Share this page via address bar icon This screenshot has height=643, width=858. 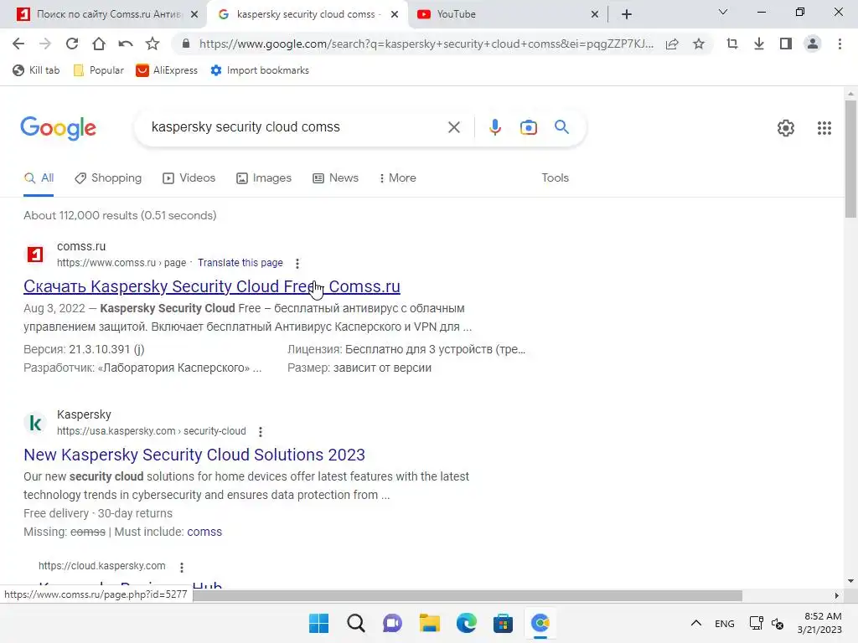pyautogui.click(x=672, y=44)
